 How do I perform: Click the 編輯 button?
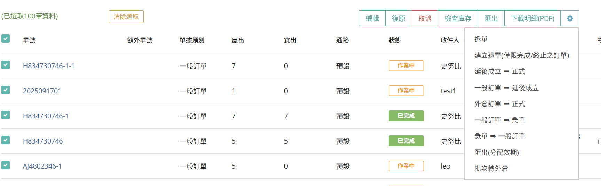(x=372, y=18)
